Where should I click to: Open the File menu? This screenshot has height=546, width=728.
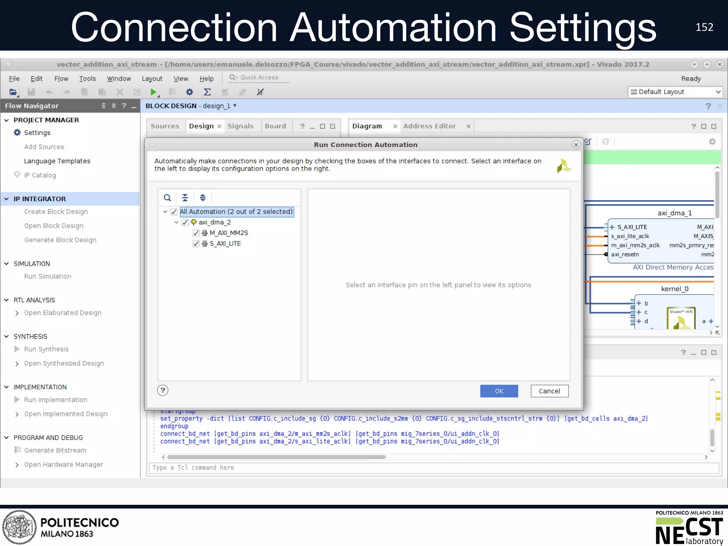click(14, 79)
